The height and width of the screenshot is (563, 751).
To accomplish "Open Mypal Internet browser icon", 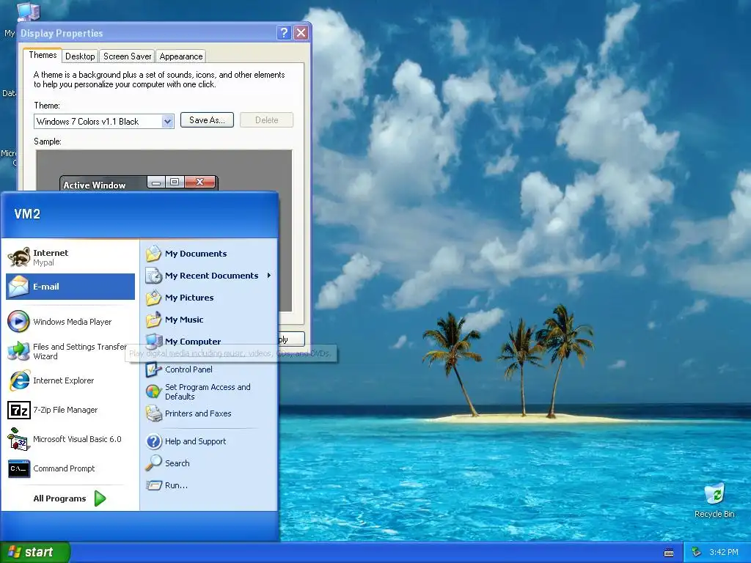I will point(18,257).
